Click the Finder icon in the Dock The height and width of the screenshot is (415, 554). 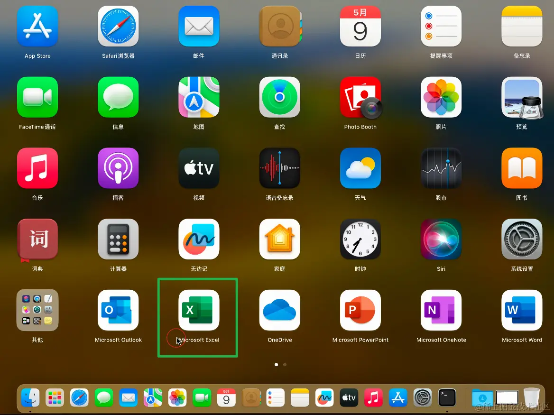click(30, 398)
